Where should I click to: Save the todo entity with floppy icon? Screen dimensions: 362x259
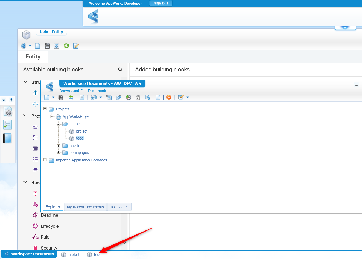point(47,46)
